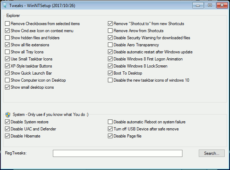Uncheck XP-Style taskbar Buttons

click(x=7, y=66)
